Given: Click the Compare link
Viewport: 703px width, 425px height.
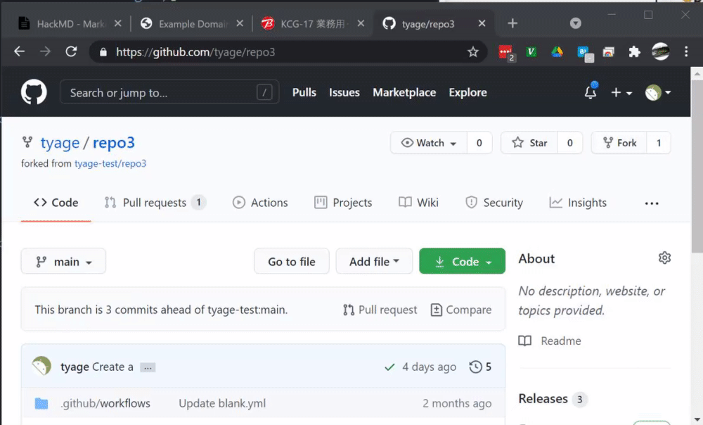Looking at the screenshot, I should click(x=461, y=310).
